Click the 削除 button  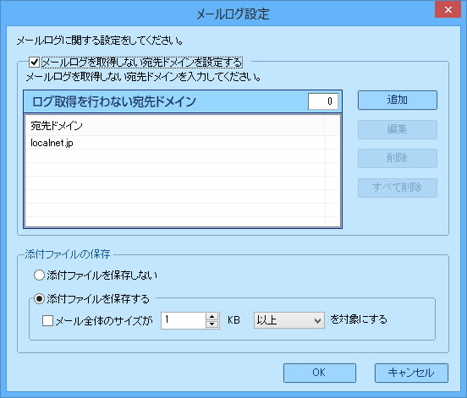[x=398, y=158]
